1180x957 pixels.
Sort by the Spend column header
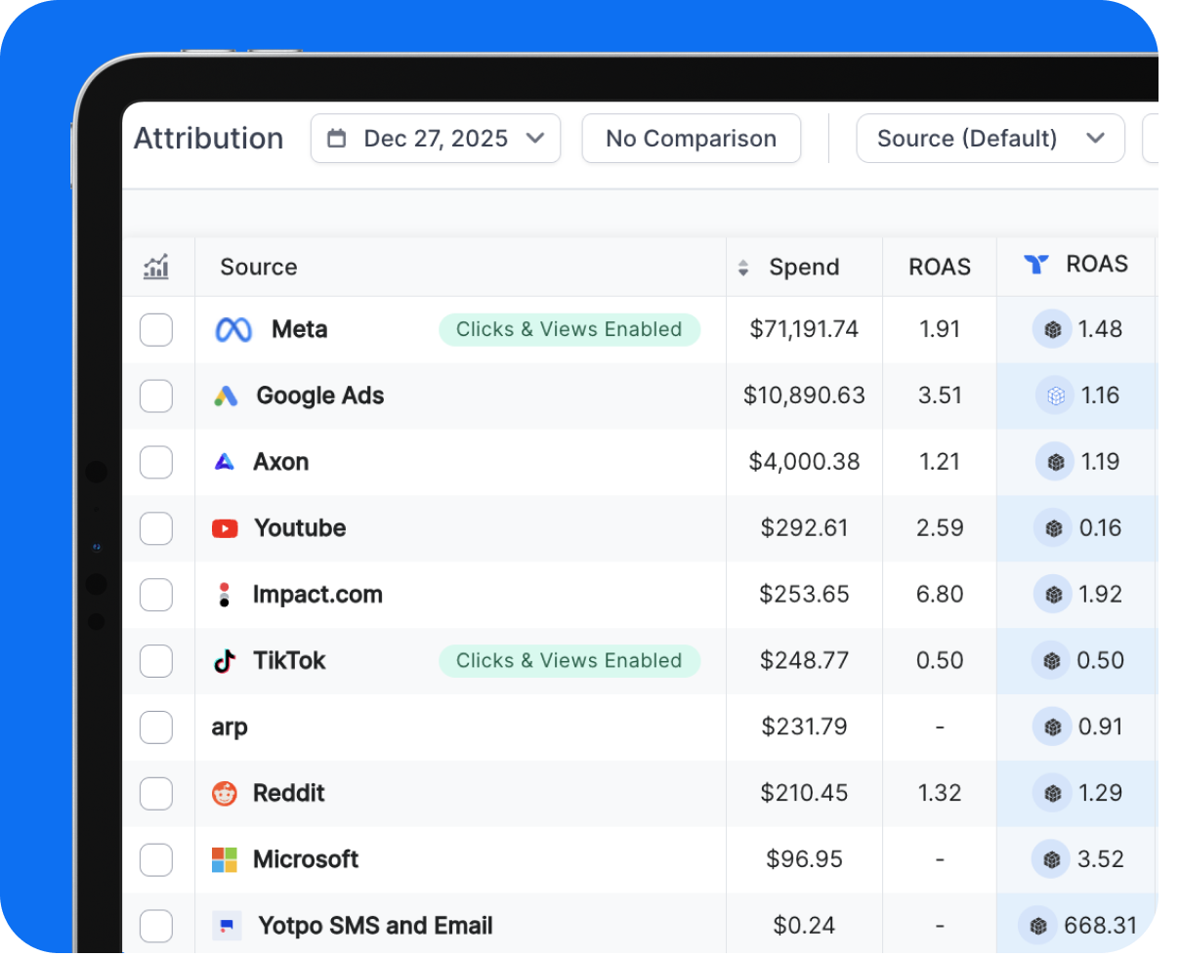(x=804, y=268)
